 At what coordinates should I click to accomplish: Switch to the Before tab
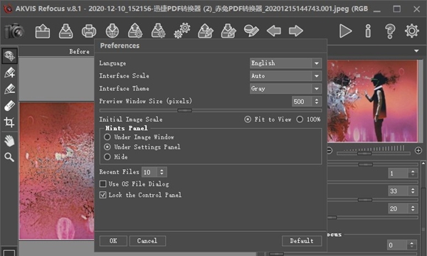tap(79, 51)
